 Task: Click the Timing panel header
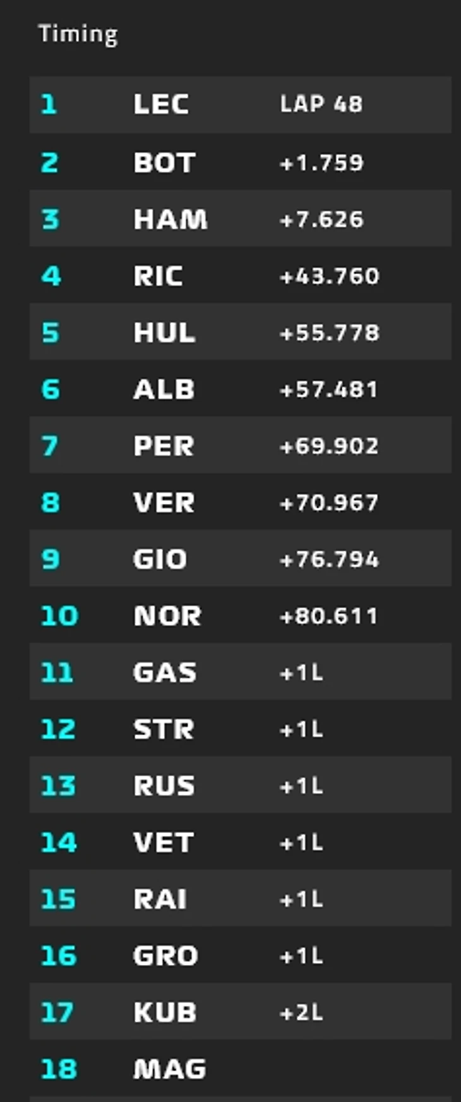[78, 34]
